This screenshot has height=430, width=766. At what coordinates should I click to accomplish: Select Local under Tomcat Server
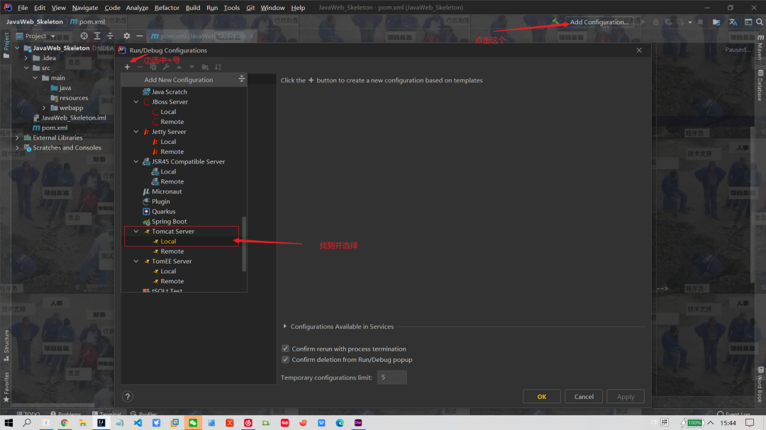(168, 241)
